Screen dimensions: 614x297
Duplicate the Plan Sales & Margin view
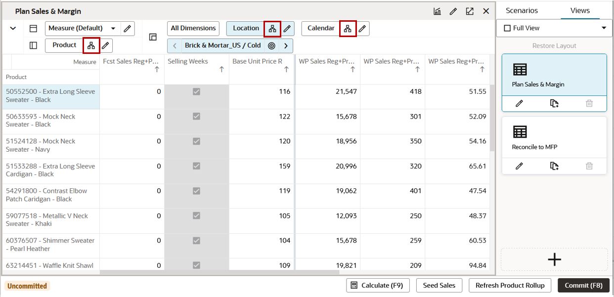pyautogui.click(x=554, y=103)
